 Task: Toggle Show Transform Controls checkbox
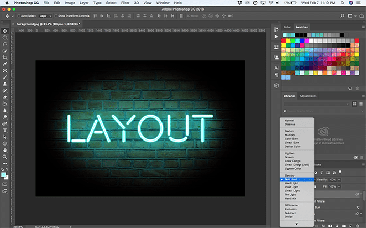pyautogui.click(x=57, y=17)
